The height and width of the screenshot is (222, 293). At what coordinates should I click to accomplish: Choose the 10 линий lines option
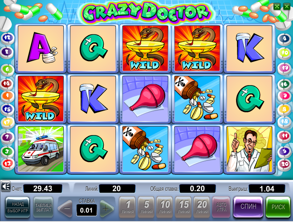coord(165,207)
